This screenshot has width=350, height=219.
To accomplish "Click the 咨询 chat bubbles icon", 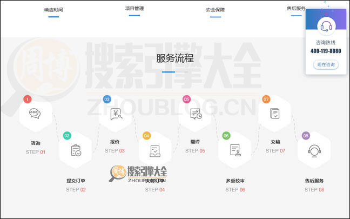I will click(x=35, y=114).
